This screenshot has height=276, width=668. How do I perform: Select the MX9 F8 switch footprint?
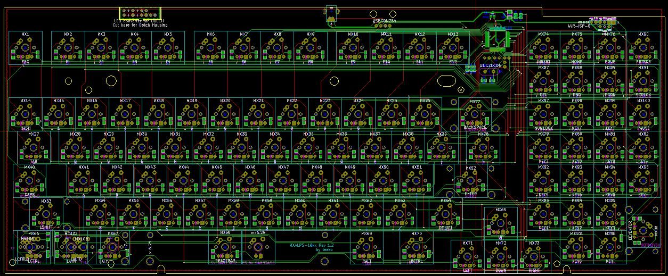[311, 48]
